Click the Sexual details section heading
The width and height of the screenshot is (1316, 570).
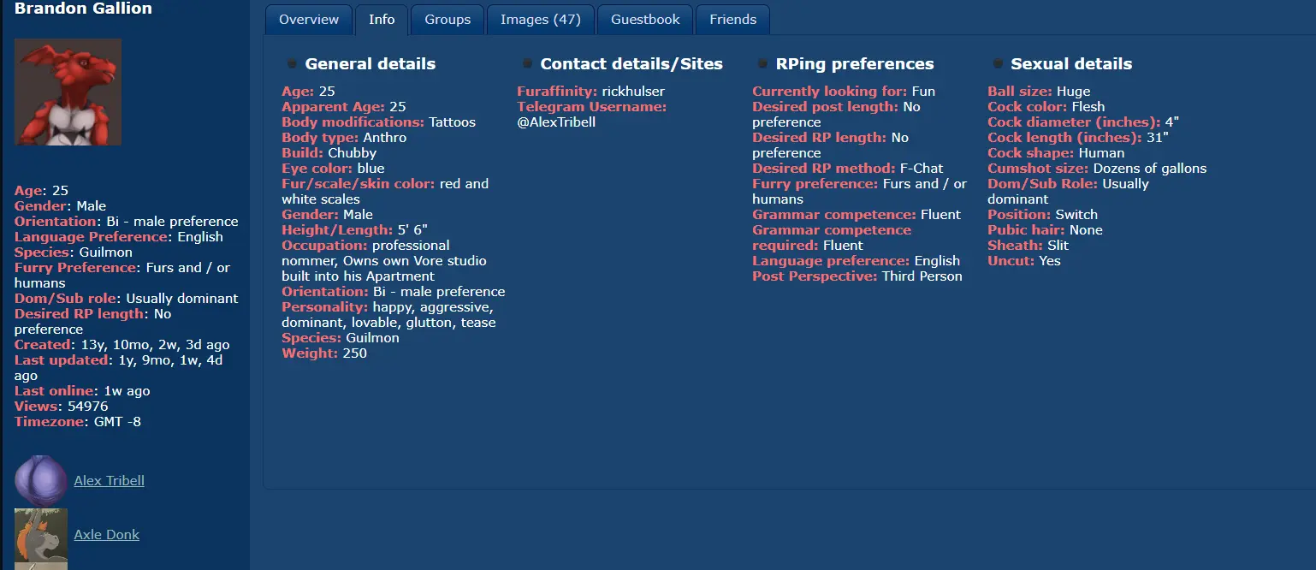[x=1071, y=64]
